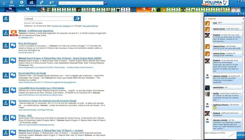Click sitemap icon for L'Informaticien result
The height and width of the screenshot is (140, 245).
6,90
